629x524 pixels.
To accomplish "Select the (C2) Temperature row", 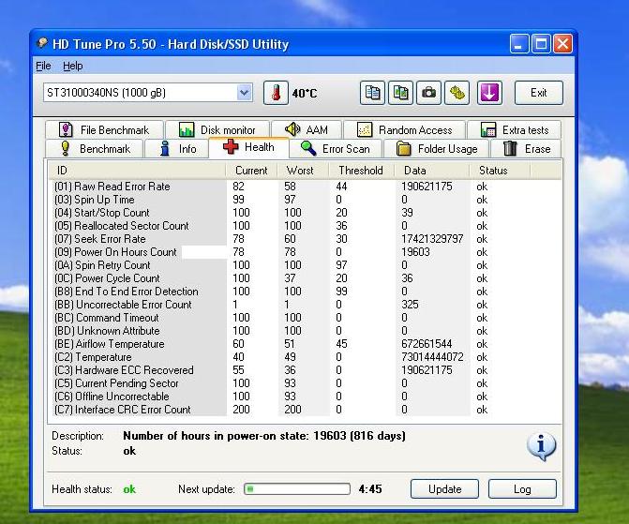I will coord(305,357).
